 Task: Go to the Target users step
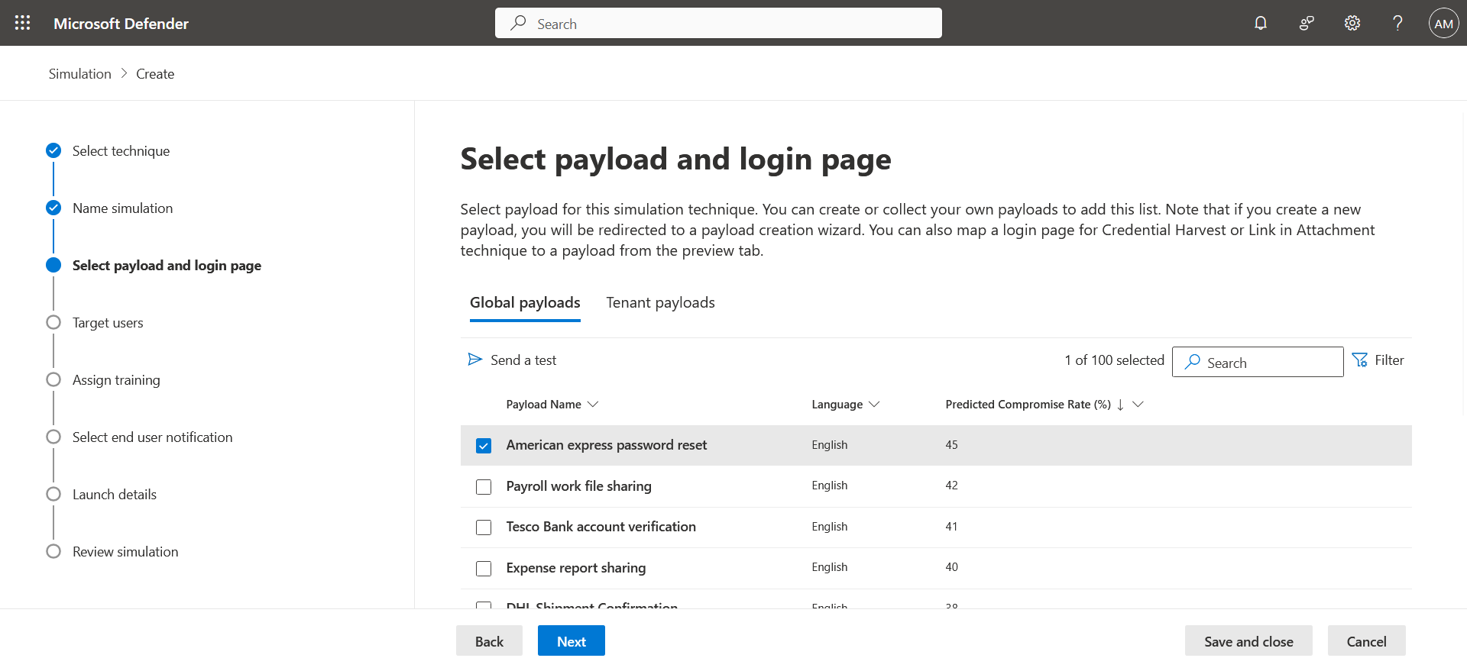(108, 323)
